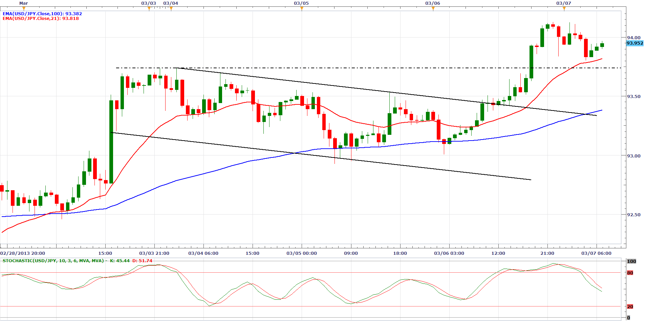Select the red EMA 21 legend label
This screenshot has height=321, width=648.
41,19
